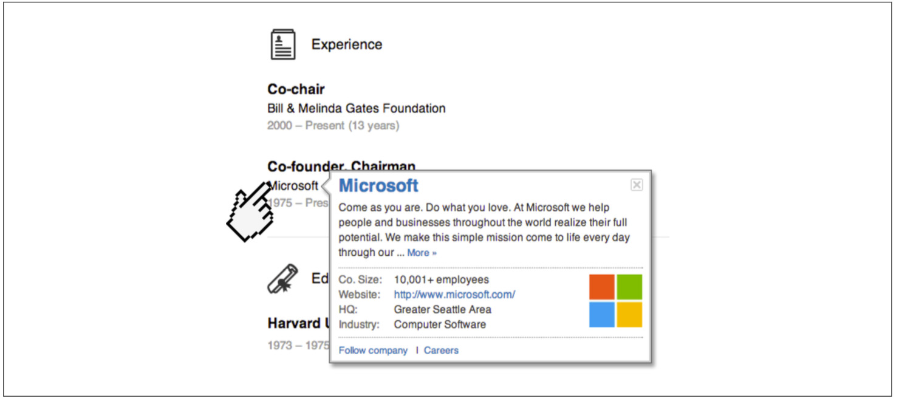Click the Microsoft four-color logo

[x=616, y=301]
